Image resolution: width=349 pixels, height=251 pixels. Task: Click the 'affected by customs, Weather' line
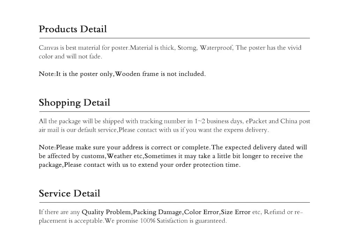171,156
